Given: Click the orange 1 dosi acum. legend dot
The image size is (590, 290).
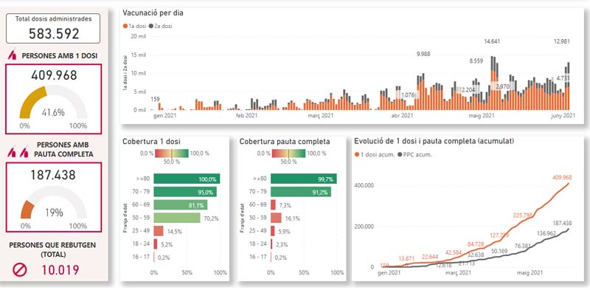Looking at the screenshot, I should tap(357, 154).
